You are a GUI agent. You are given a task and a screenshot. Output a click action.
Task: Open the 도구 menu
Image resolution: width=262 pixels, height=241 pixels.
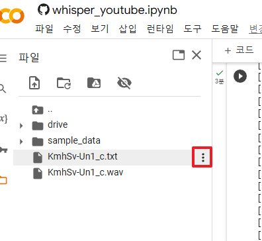tap(193, 28)
